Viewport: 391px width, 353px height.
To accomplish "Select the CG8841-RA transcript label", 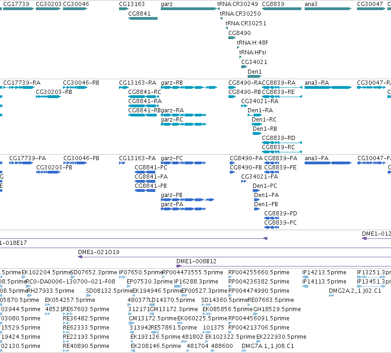I will [x=145, y=101].
